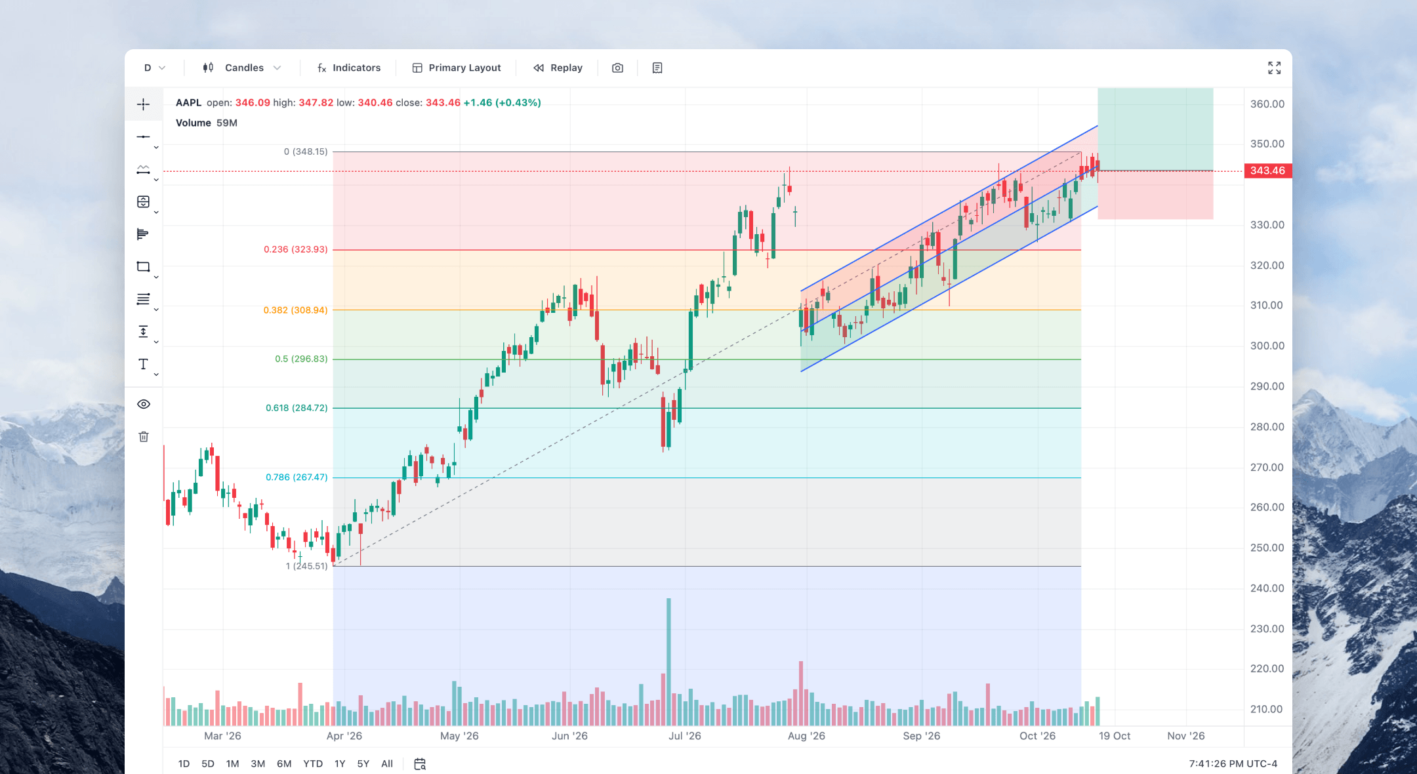Image resolution: width=1417 pixels, height=774 pixels.
Task: Select the horizontal line drawing tool
Action: 143,136
